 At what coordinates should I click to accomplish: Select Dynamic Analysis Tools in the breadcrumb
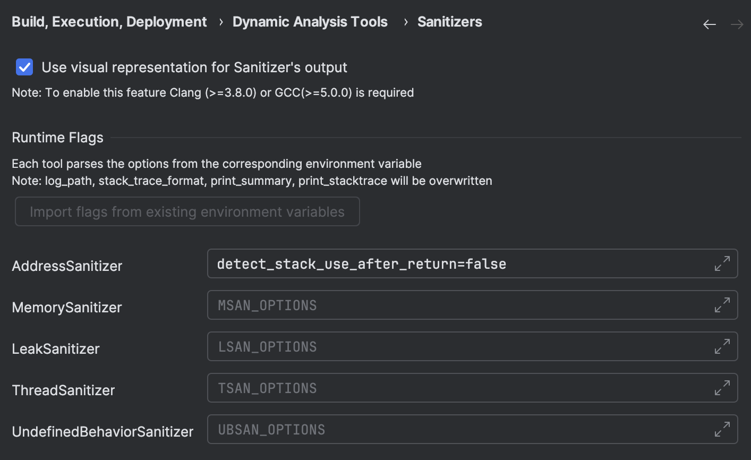pos(310,21)
